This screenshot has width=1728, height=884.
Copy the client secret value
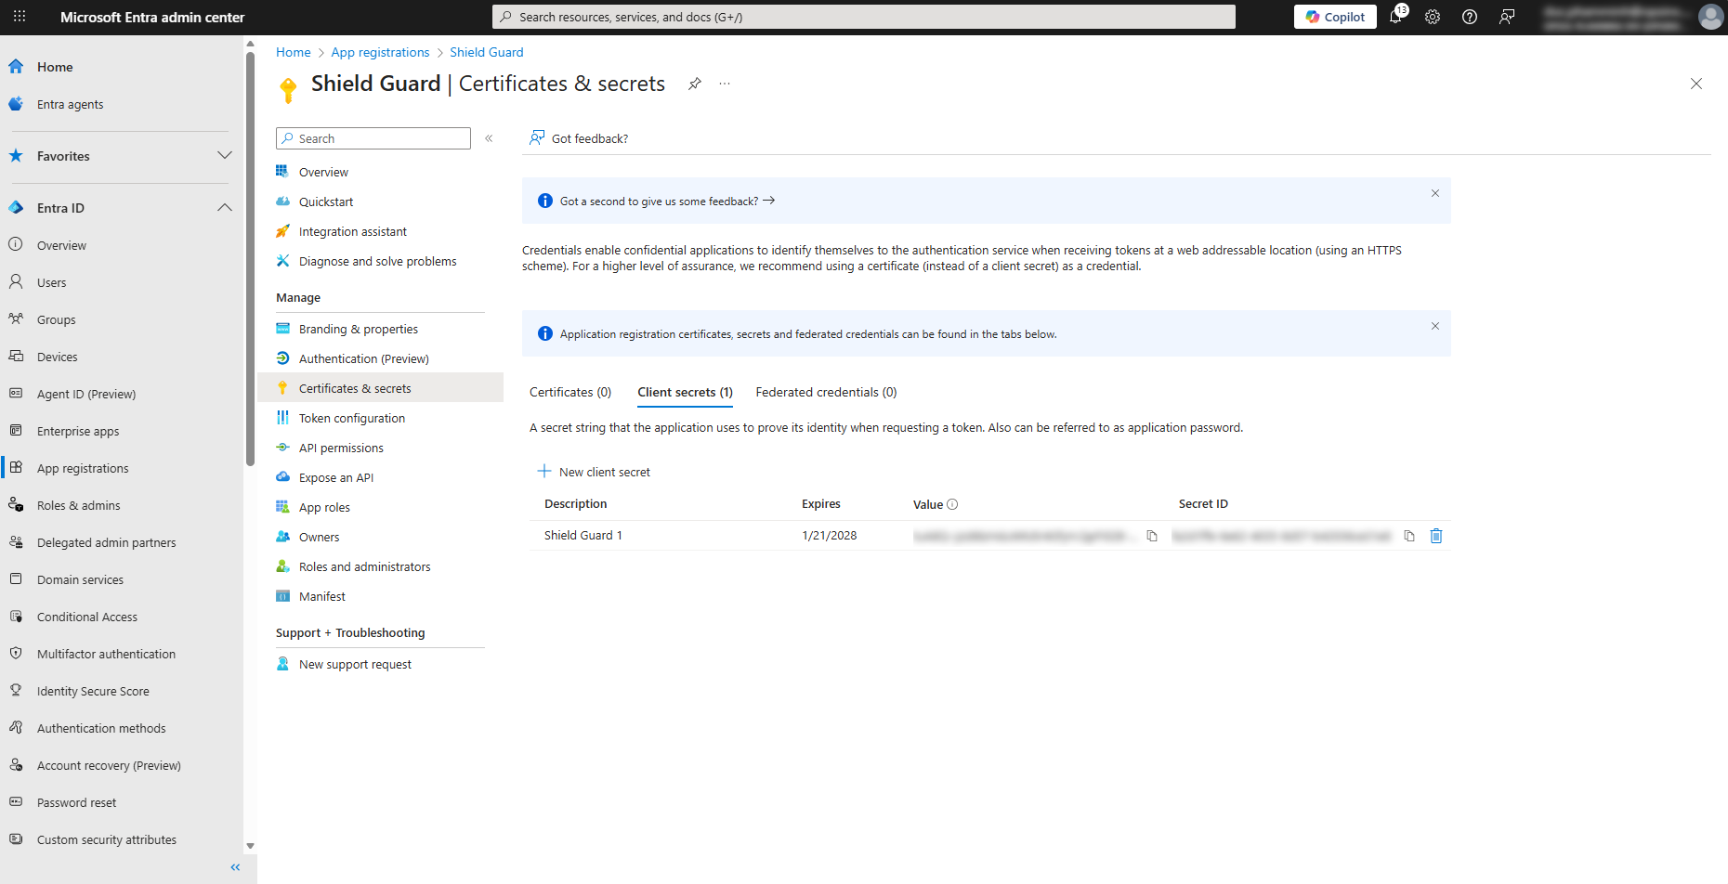point(1152,536)
